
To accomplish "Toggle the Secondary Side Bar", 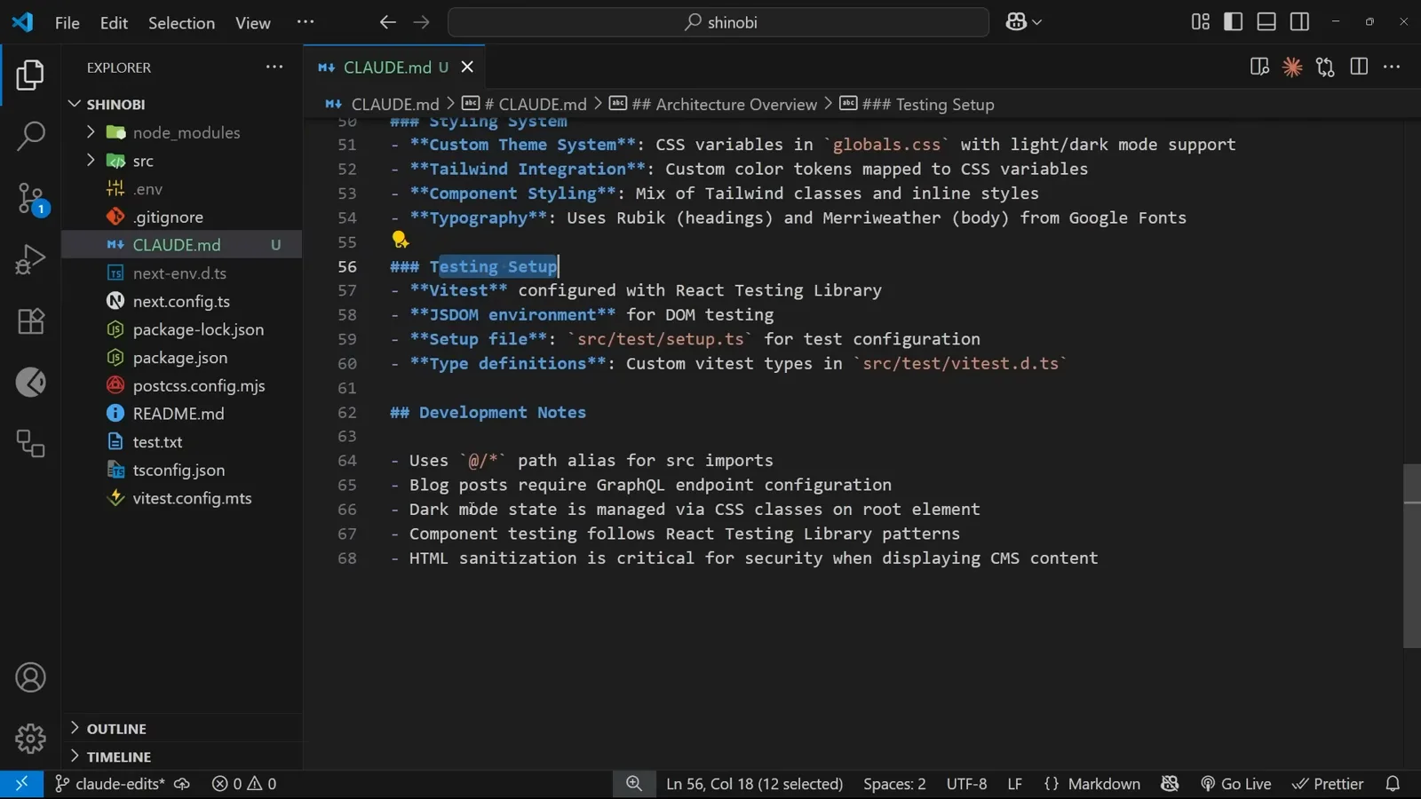I will 1299,22.
